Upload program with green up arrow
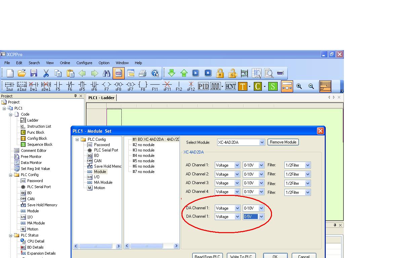This screenshot has height=258, width=398. (x=184, y=73)
